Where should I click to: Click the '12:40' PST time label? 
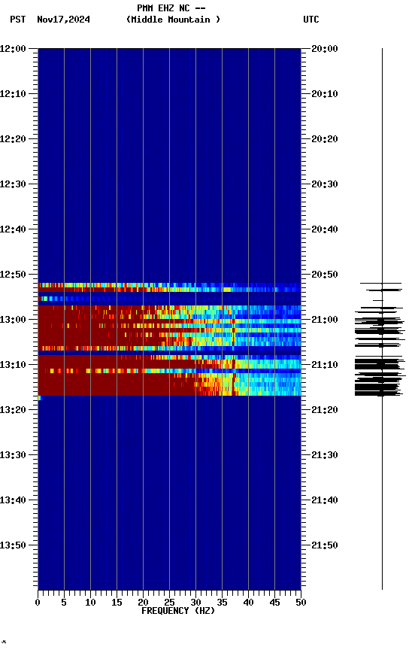click(x=13, y=229)
